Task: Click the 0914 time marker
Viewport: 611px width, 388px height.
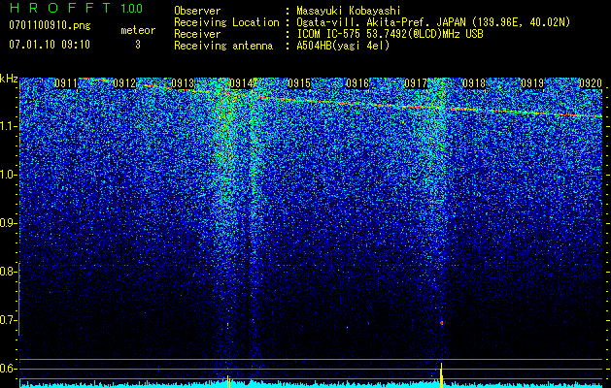Action: point(241,83)
